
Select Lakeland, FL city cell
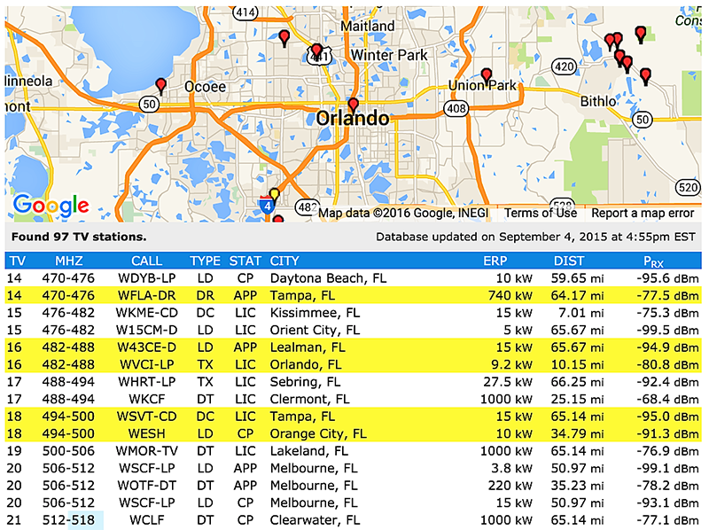tap(308, 451)
